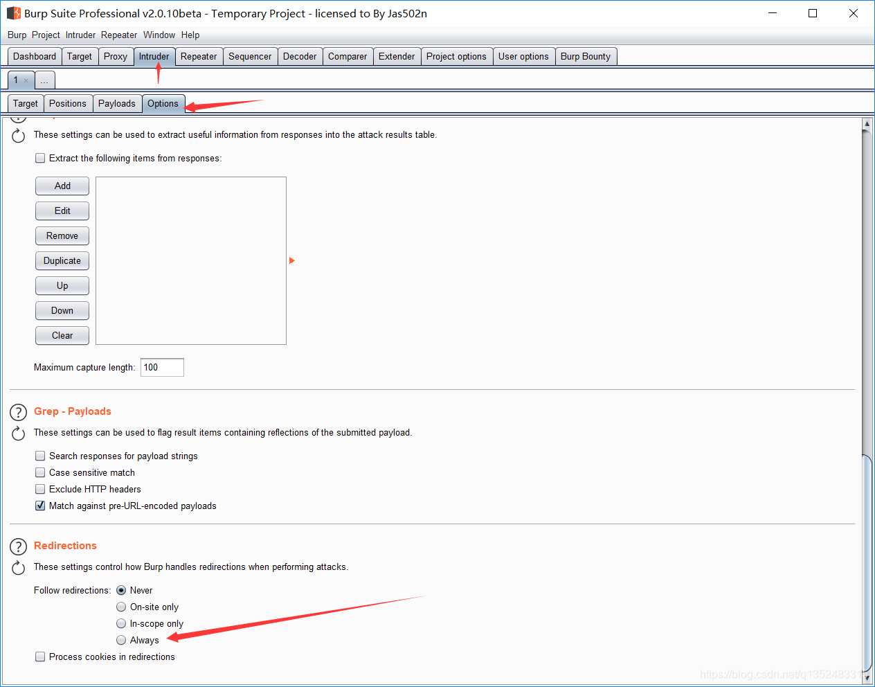This screenshot has height=687, width=875.
Task: Select On-site only redirections
Action: (x=121, y=607)
